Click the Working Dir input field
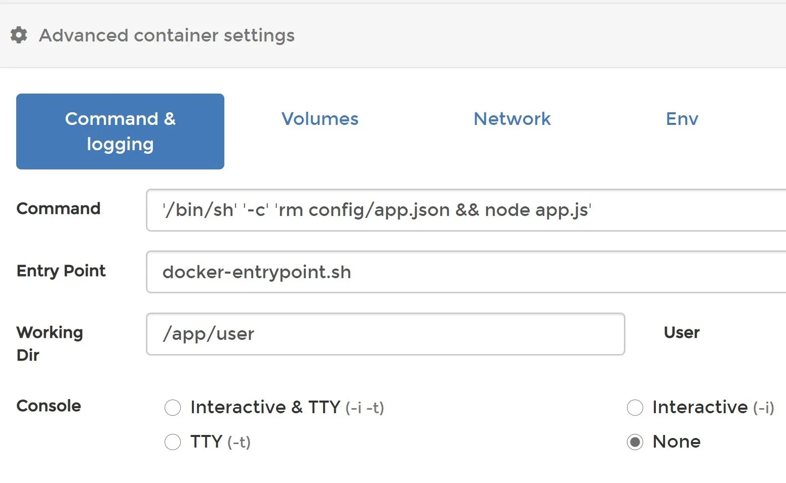 (385, 334)
